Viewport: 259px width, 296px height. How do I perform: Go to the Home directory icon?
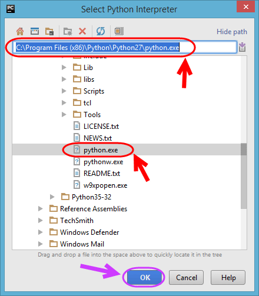[x=20, y=31]
